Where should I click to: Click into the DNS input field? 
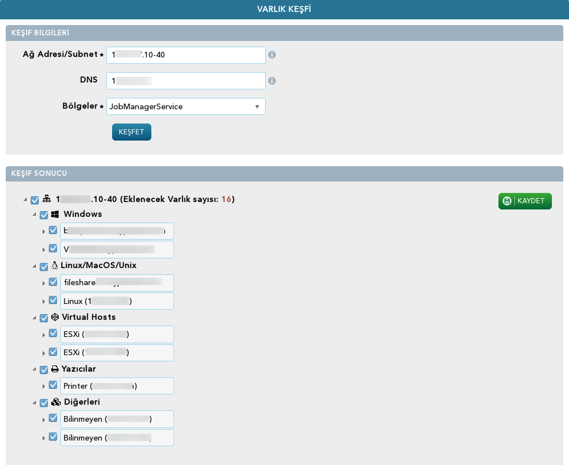pyautogui.click(x=186, y=81)
